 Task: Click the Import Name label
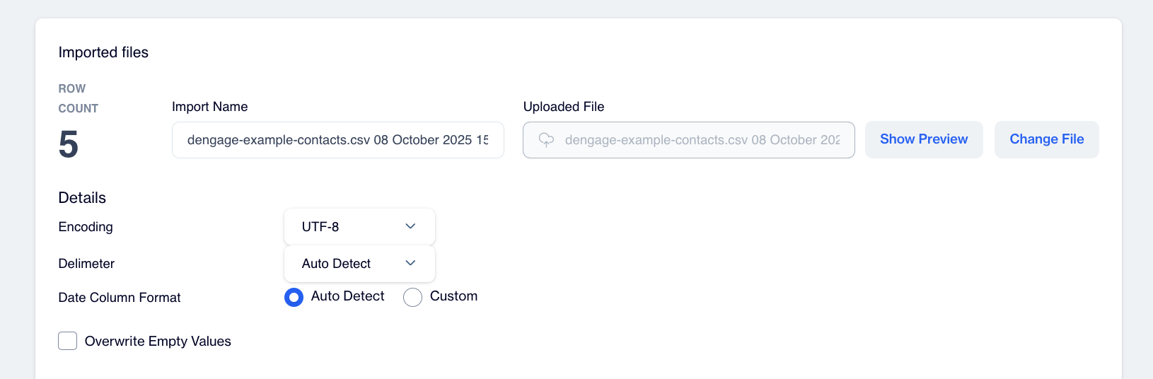pos(209,107)
